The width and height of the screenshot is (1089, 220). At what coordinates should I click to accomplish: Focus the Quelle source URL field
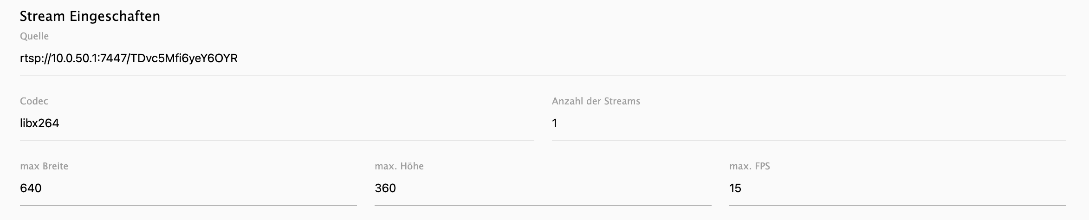click(542, 58)
